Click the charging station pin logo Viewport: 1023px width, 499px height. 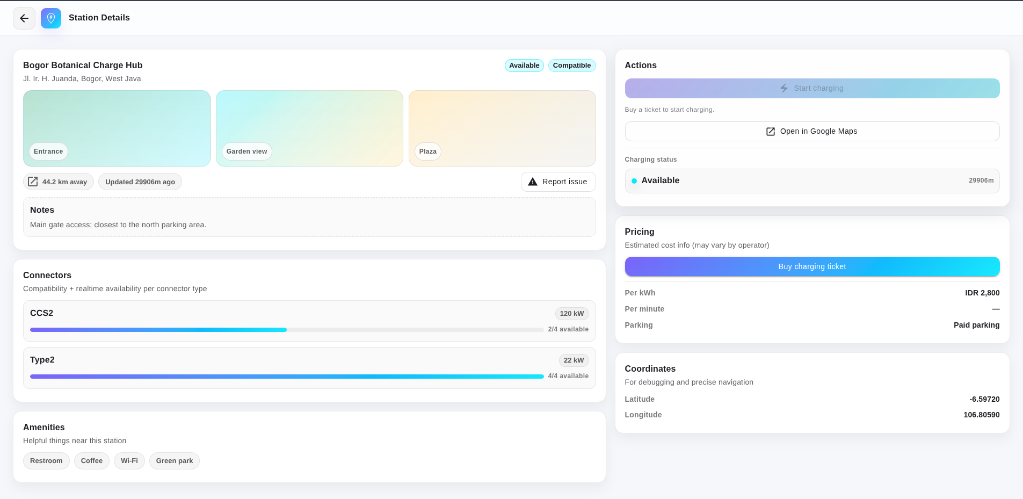(51, 18)
